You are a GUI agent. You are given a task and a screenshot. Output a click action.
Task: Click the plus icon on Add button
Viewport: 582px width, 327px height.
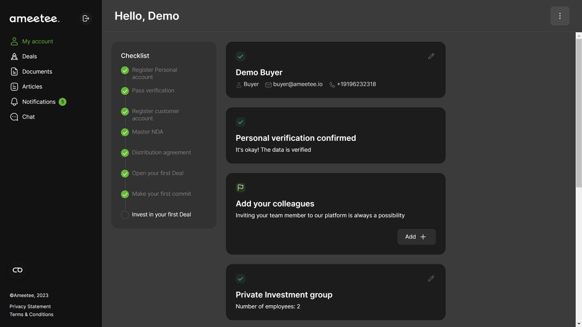coord(423,237)
